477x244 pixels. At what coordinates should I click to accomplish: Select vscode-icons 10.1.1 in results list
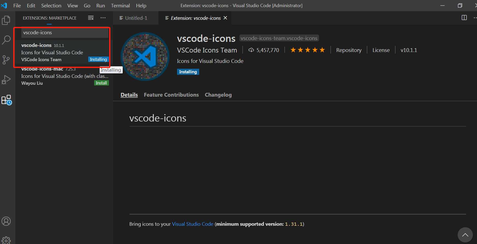coord(64,53)
